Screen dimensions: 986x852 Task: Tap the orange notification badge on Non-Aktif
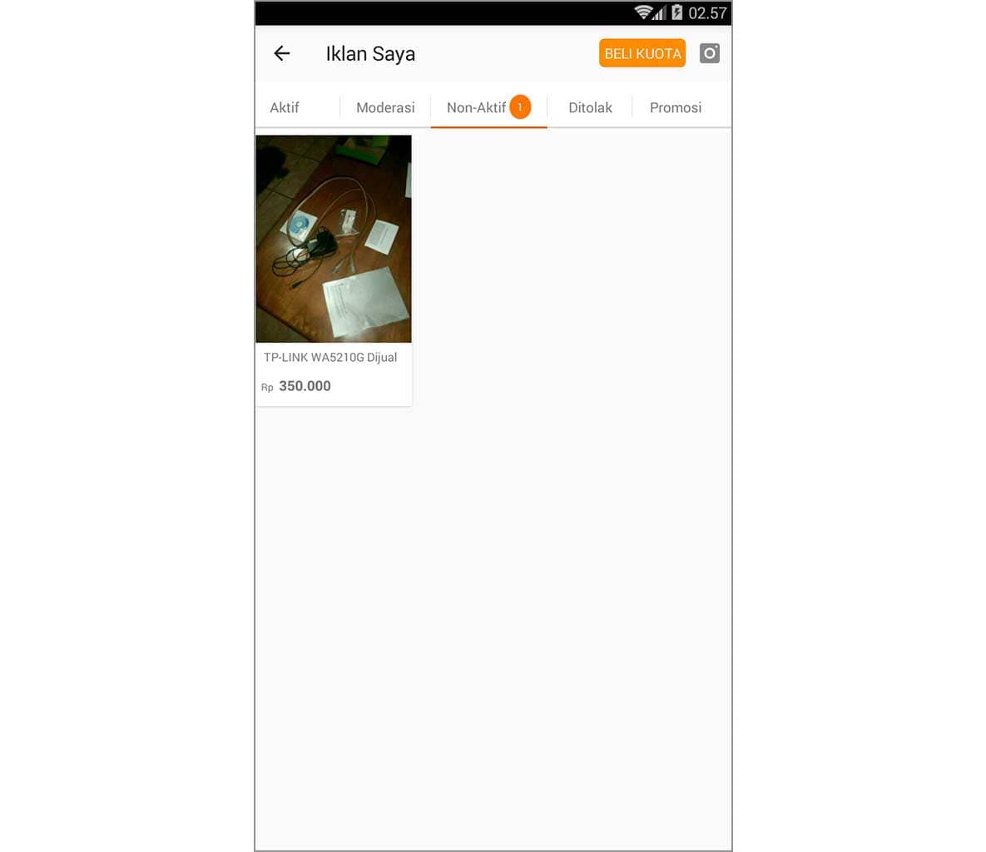click(520, 106)
